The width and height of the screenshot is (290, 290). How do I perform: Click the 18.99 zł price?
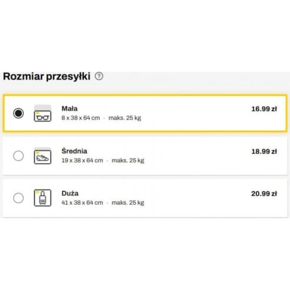tap(264, 152)
